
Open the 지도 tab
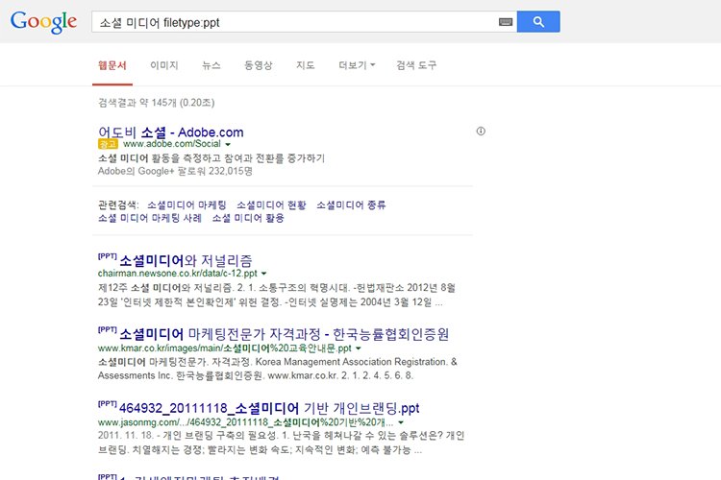point(306,65)
